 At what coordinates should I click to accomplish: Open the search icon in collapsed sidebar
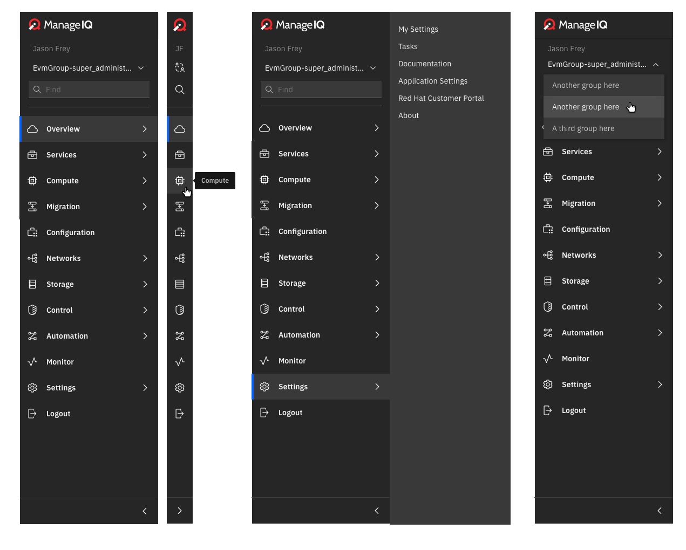(179, 90)
